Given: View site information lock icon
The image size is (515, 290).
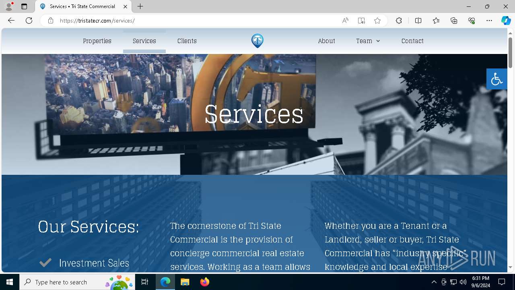Looking at the screenshot, I should tap(51, 21).
